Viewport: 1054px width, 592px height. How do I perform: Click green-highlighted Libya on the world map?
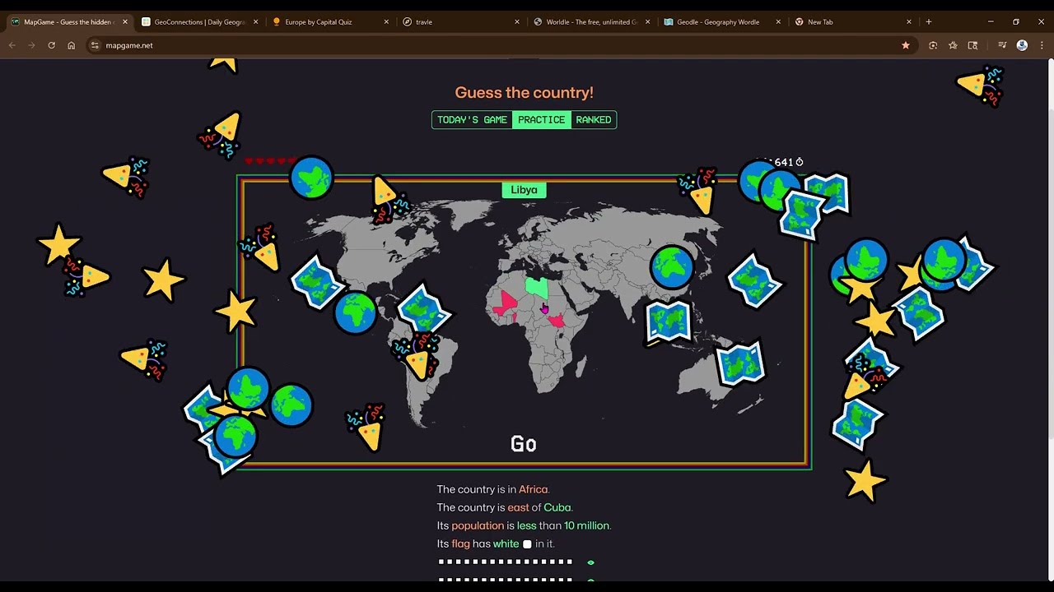click(x=536, y=288)
